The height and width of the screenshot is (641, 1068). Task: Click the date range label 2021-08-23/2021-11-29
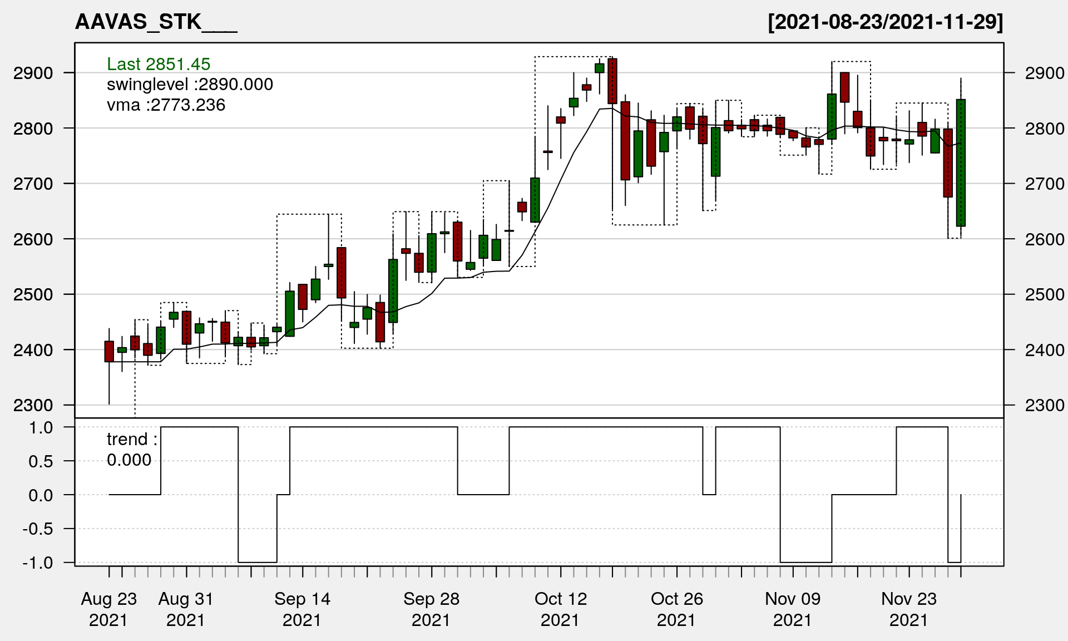tap(885, 22)
